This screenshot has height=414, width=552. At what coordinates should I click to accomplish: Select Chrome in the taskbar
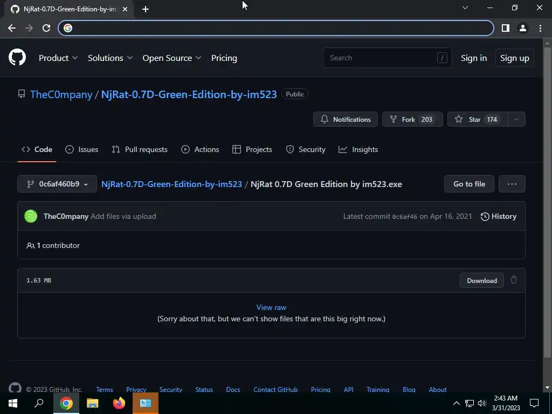[66, 403]
